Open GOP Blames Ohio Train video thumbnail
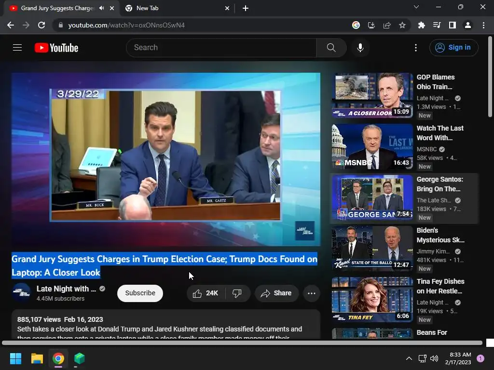Screen dimensions: 494x370 point(372,95)
